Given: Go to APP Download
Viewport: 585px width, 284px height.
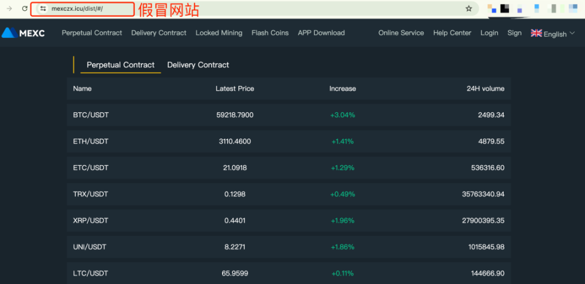Looking at the screenshot, I should pyautogui.click(x=321, y=33).
